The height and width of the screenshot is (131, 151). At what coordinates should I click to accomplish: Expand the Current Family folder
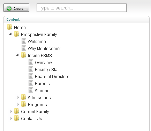click(11, 111)
